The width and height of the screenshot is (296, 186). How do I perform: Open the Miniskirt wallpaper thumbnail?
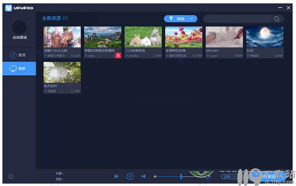pos(224,37)
